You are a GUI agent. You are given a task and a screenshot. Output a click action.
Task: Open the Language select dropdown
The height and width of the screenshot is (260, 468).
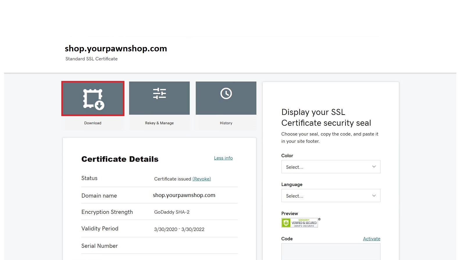pos(331,196)
